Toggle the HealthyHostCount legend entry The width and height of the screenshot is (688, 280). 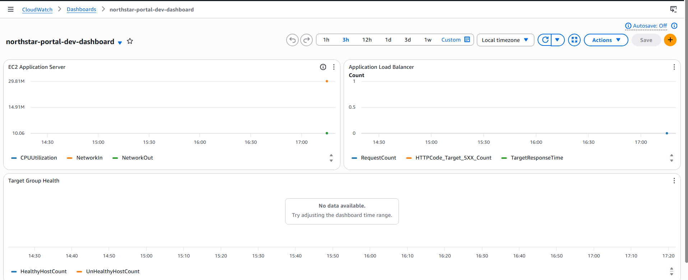pos(39,271)
